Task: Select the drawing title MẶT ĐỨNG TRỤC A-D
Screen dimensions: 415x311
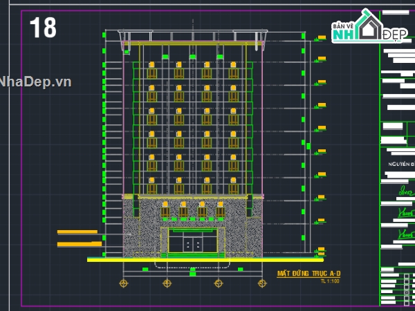Action: pos(308,274)
